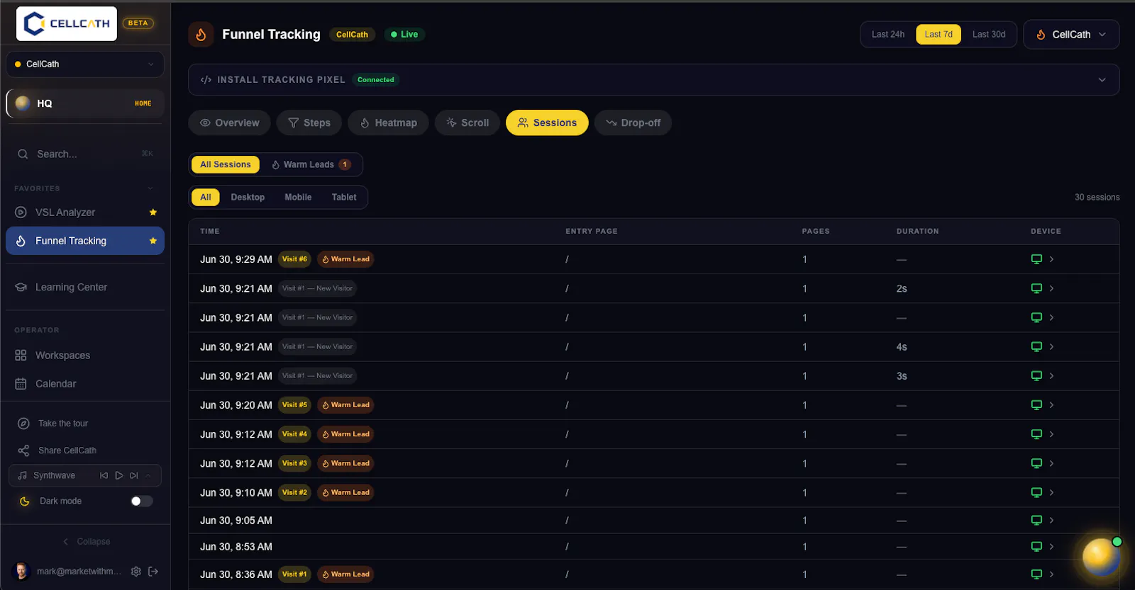Click the logout icon in sidebar footer
Viewport: 1135px width, 590px height.
click(153, 572)
